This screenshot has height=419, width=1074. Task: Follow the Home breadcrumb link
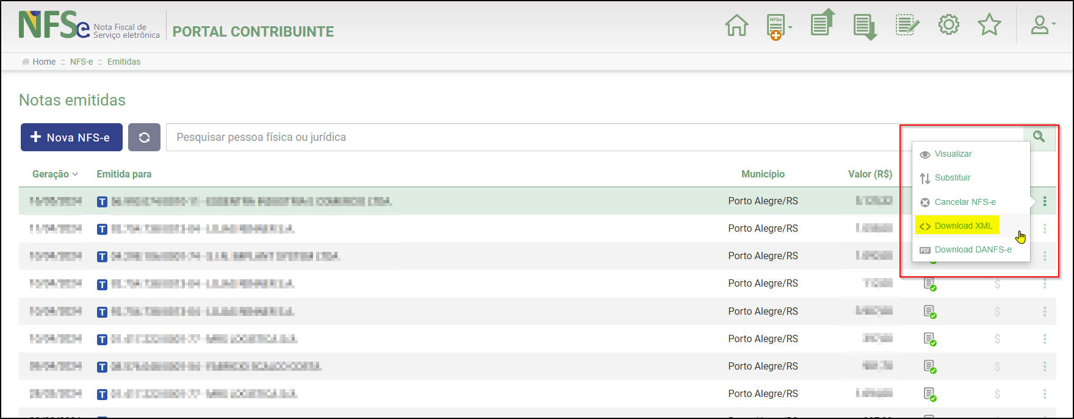[x=44, y=62]
